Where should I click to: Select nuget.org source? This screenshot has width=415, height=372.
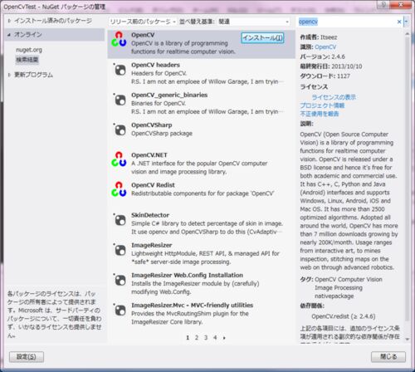[29, 50]
